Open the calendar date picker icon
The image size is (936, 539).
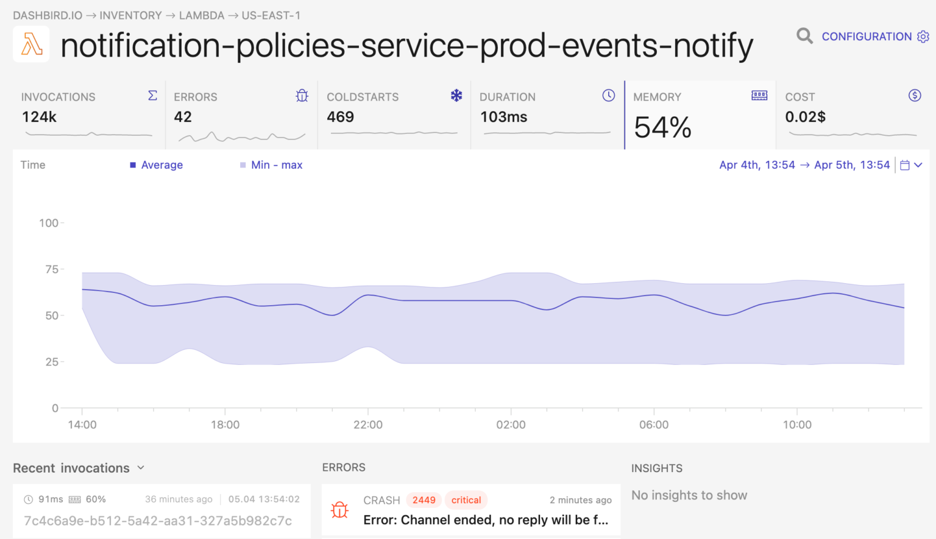tap(905, 165)
